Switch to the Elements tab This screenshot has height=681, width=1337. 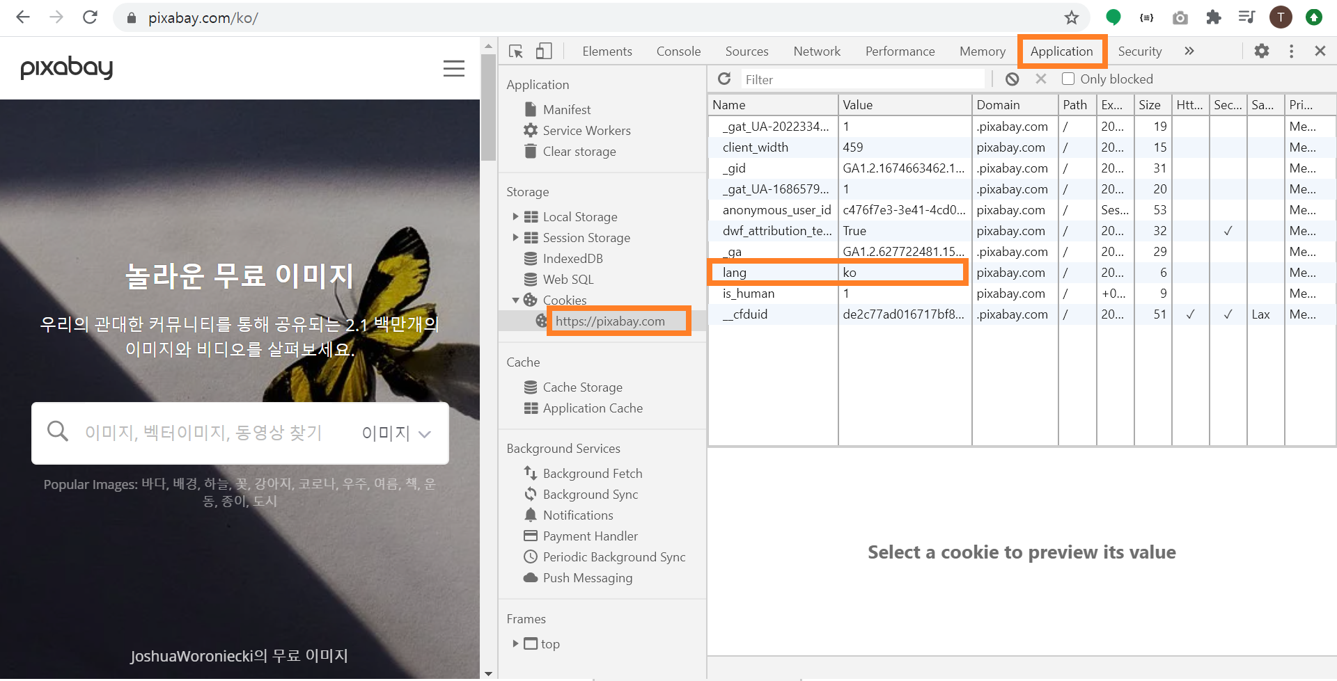(607, 51)
